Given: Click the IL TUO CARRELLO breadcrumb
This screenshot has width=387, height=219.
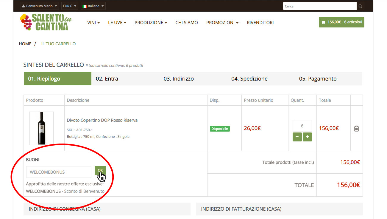Looking at the screenshot, I should click(x=58, y=44).
